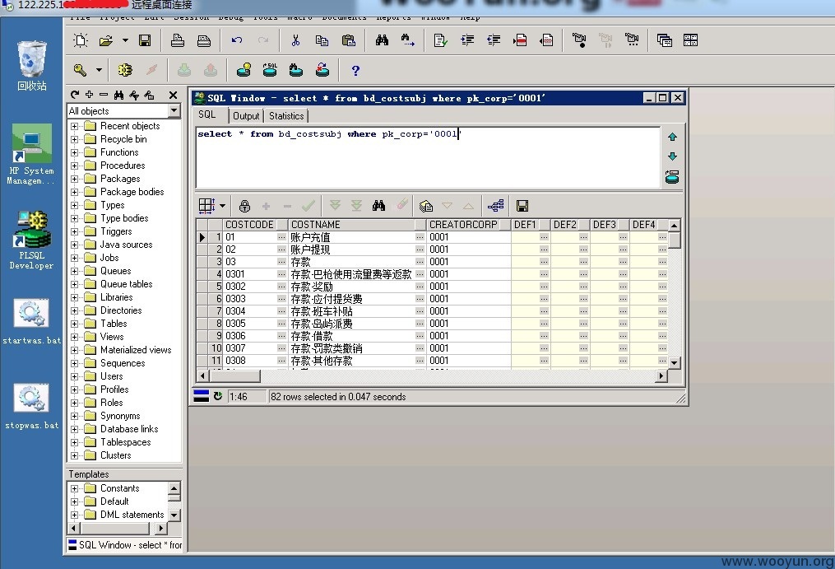Click the Edit data lock icon

[244, 206]
